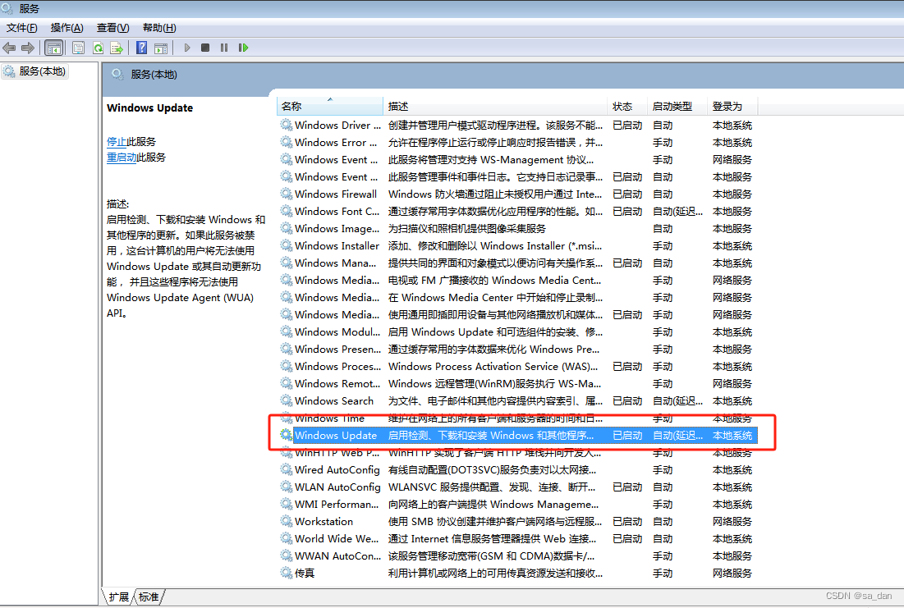Select the WWAN AutoCon... service

[x=517, y=555]
